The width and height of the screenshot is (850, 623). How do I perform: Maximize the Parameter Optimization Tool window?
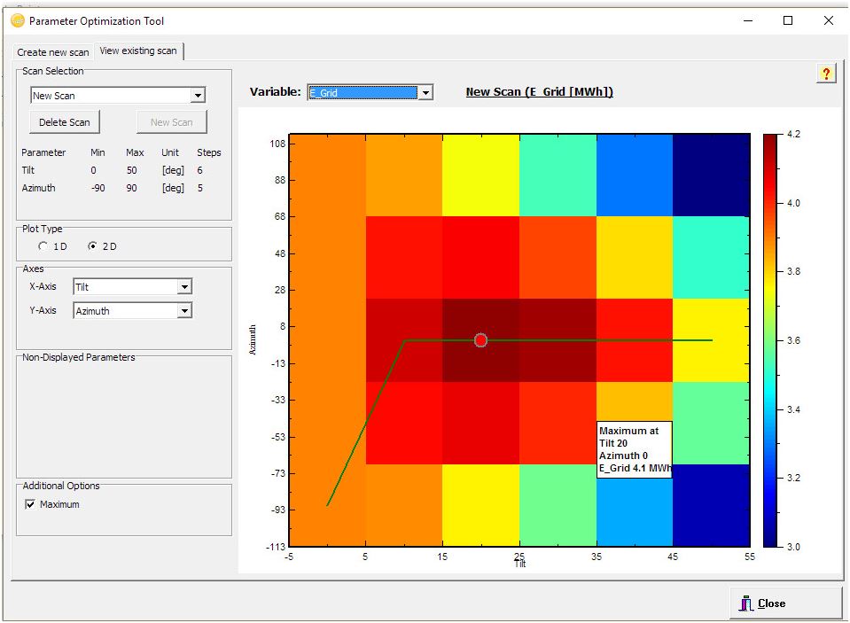[788, 20]
